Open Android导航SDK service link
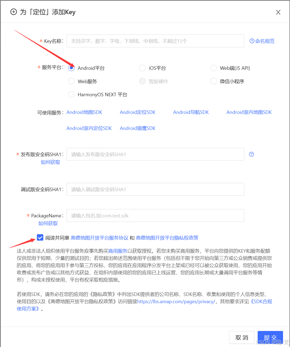This screenshot has width=290, height=347. [191, 112]
